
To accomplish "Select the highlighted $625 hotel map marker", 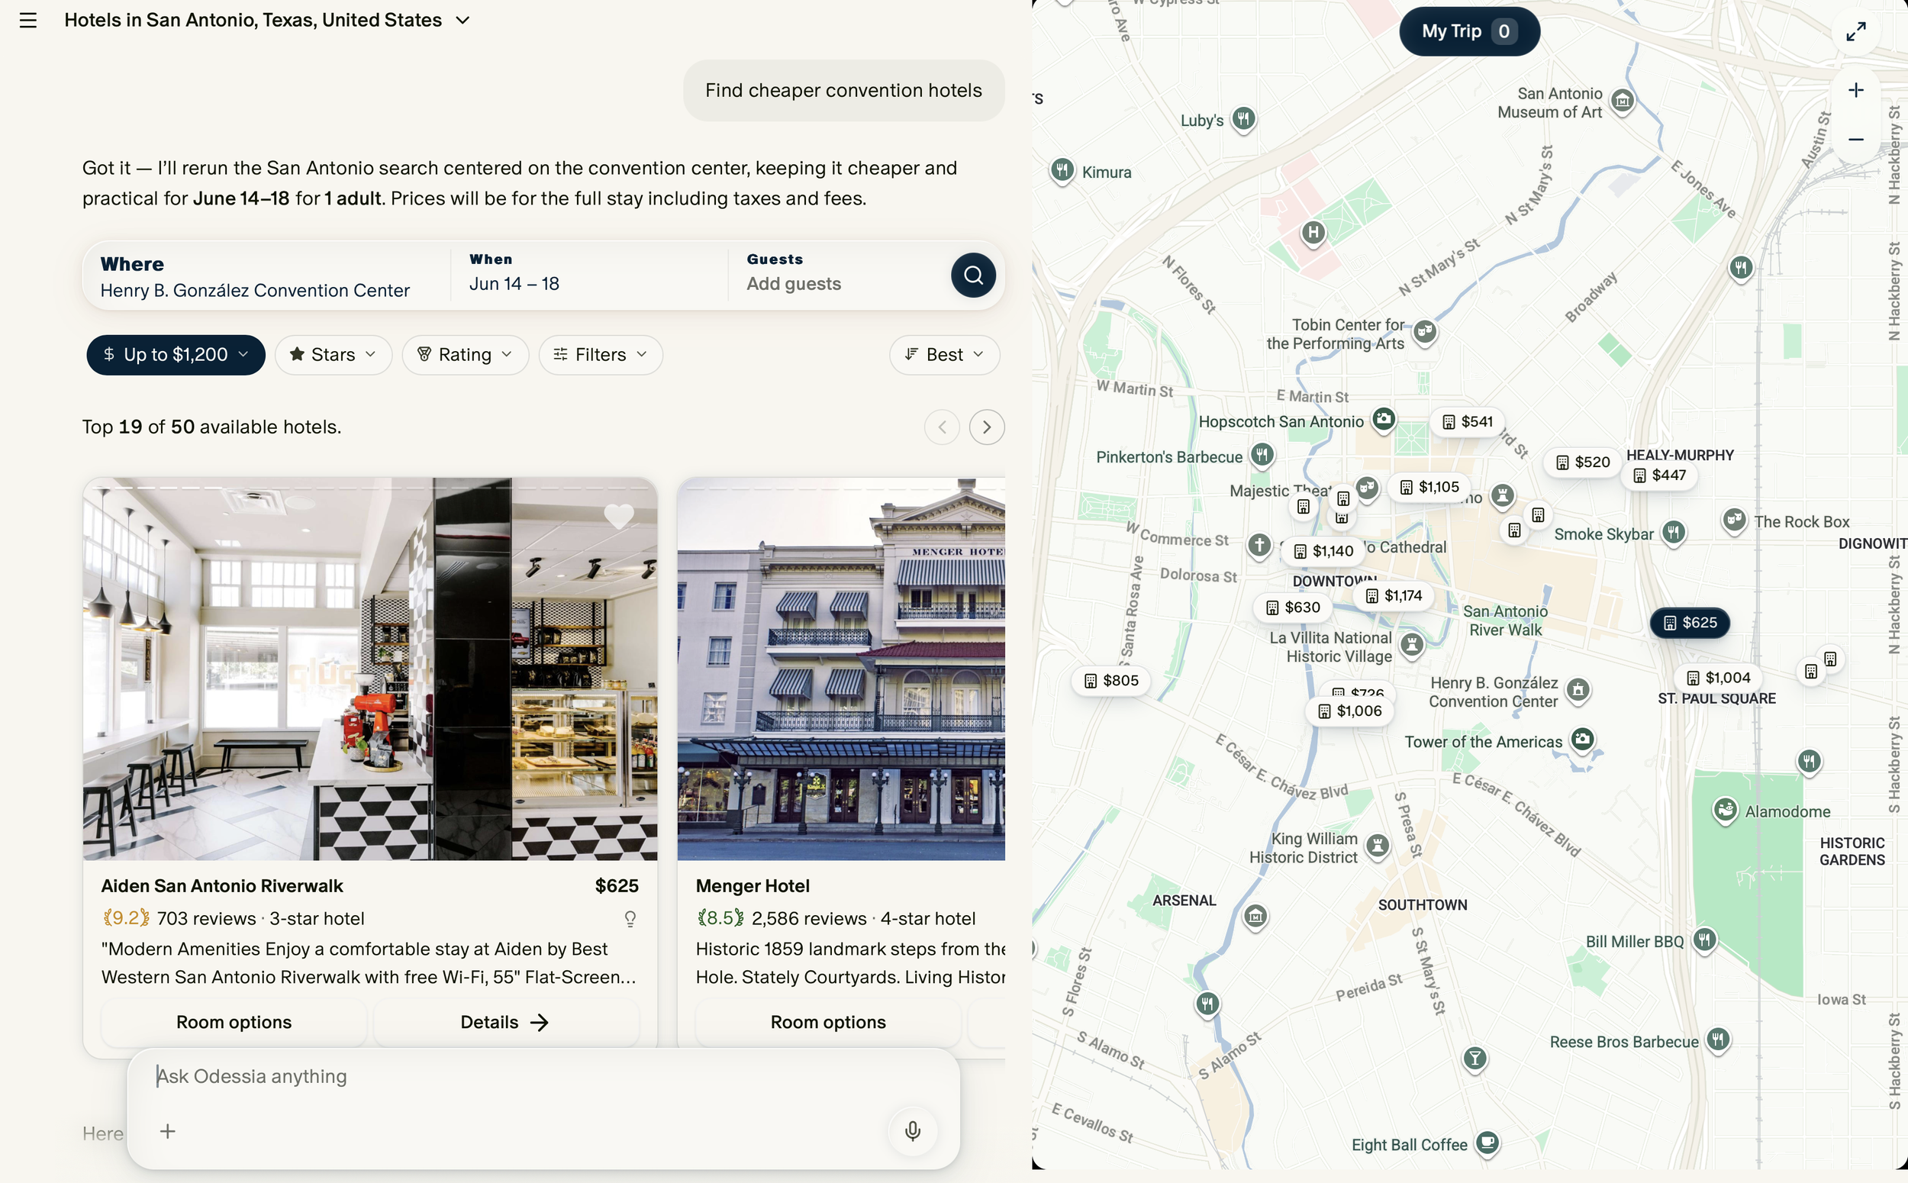I will tap(1690, 624).
